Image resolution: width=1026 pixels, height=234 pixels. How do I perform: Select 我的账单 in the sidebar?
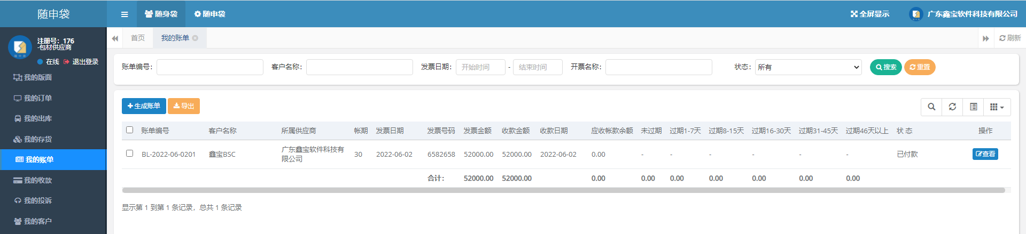[53, 159]
